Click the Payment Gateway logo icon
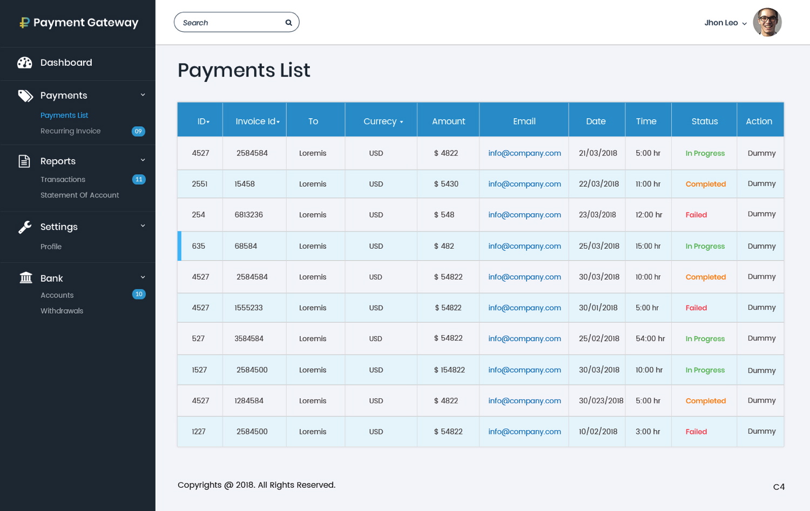Screen dimensions: 810x511 tap(24, 23)
